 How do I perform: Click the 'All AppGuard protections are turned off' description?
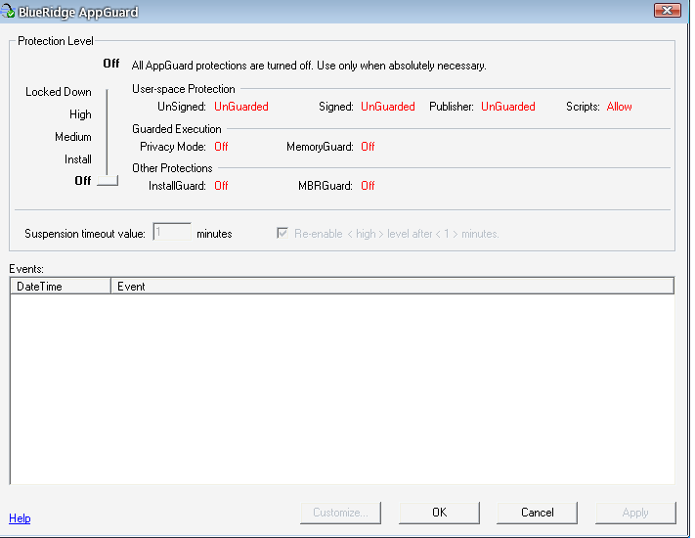pos(309,66)
